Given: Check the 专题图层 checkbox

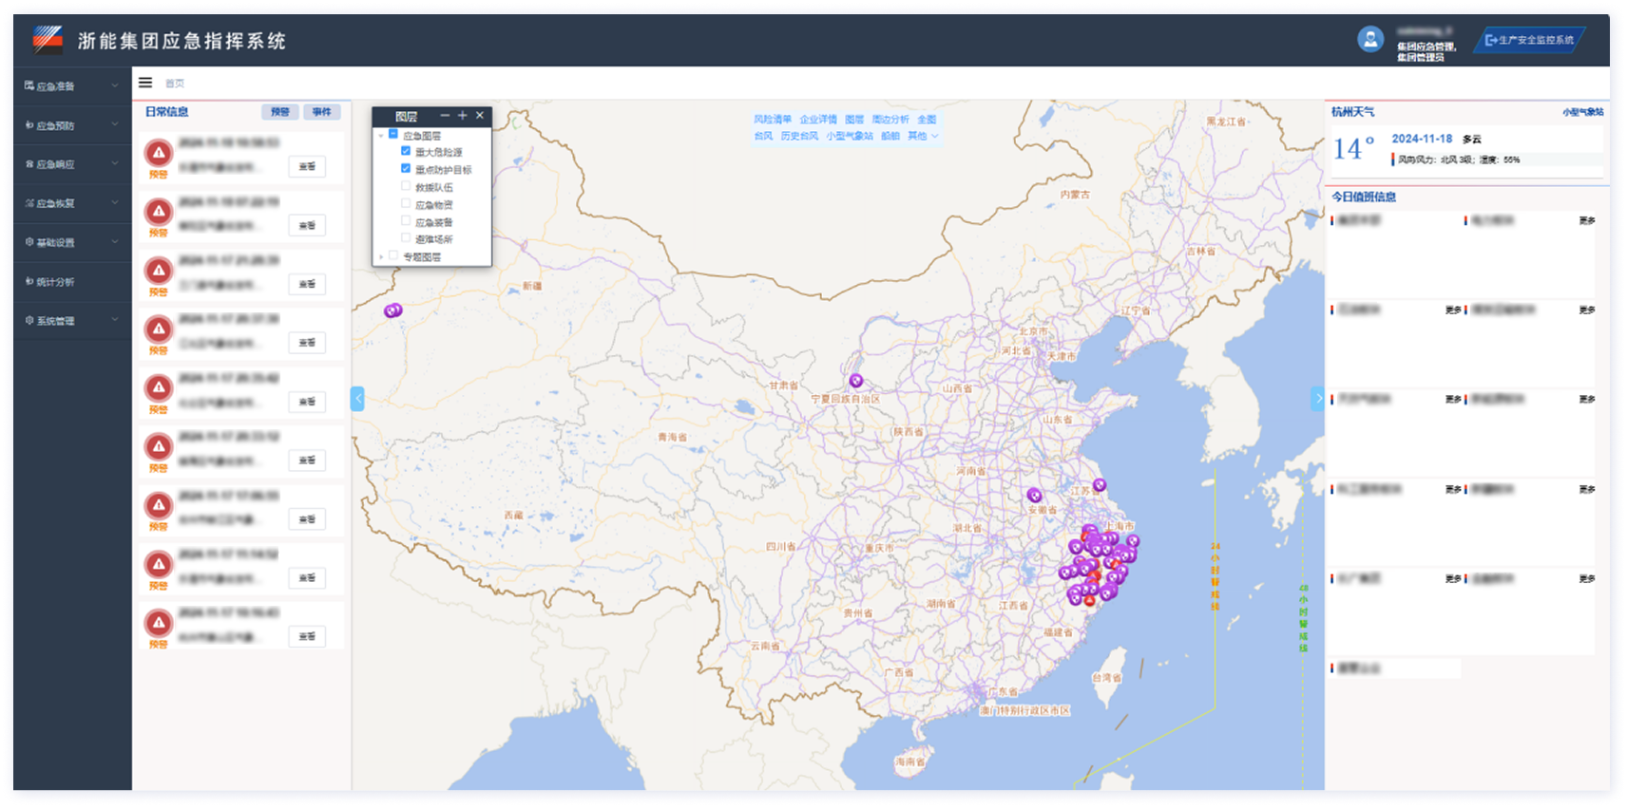Looking at the screenshot, I should (x=393, y=255).
